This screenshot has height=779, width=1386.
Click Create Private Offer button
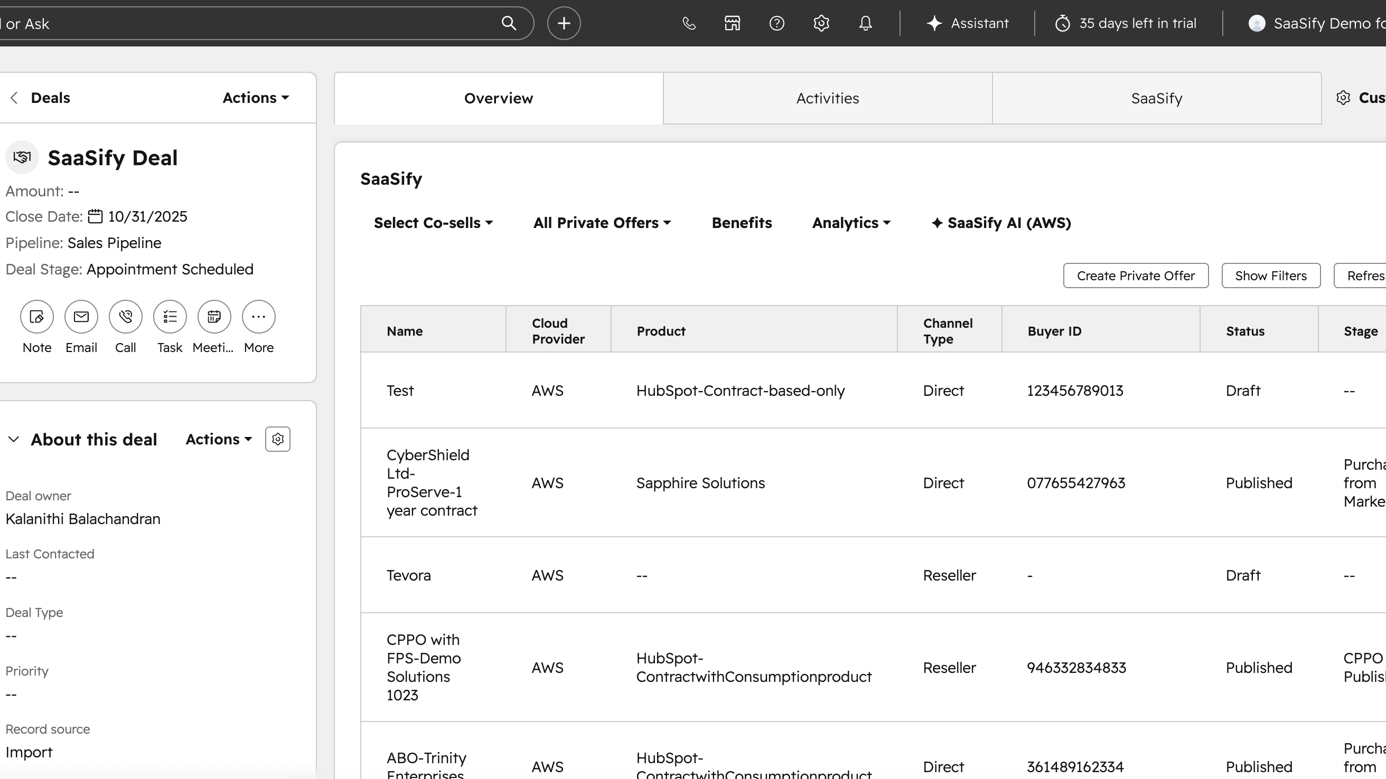coord(1136,276)
